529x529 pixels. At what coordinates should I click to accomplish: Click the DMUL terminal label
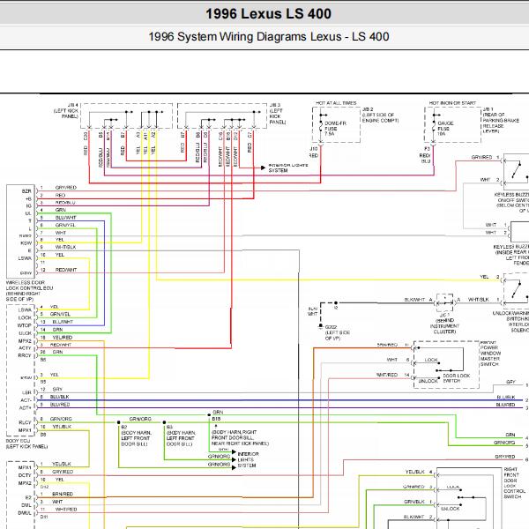(25, 513)
